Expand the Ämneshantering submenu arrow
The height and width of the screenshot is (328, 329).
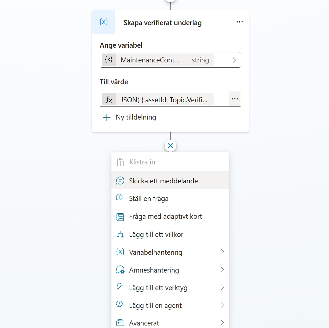pyautogui.click(x=222, y=270)
